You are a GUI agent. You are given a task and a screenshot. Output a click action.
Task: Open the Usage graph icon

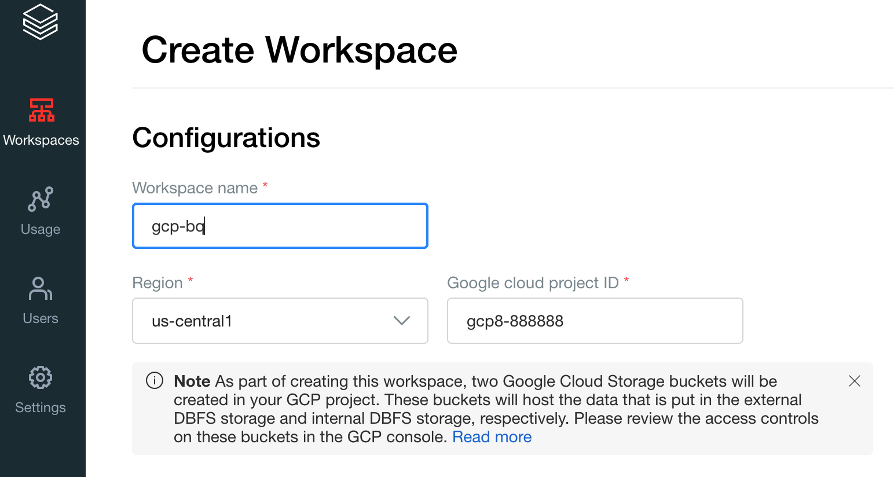41,199
